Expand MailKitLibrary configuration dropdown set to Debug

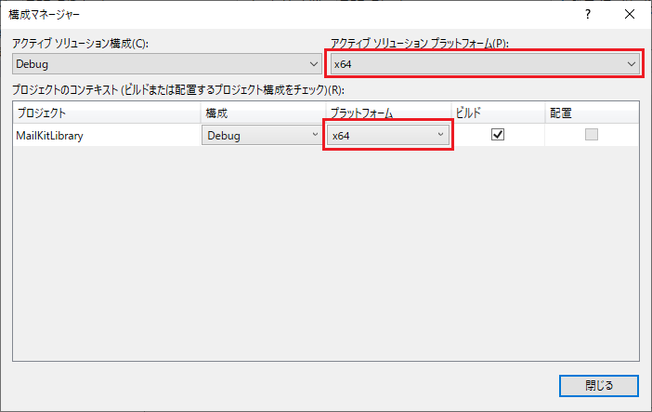click(x=262, y=136)
